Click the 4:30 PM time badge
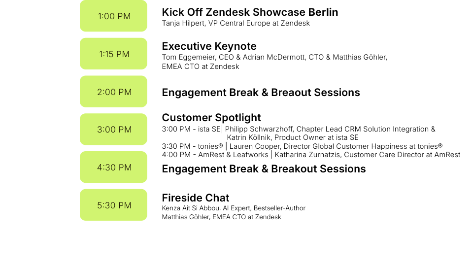 point(113,167)
